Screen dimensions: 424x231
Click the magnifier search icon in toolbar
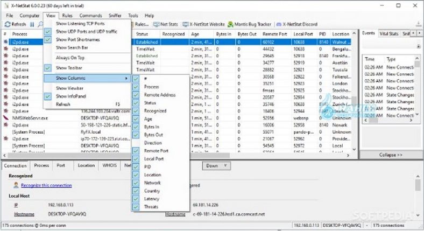coord(40,24)
